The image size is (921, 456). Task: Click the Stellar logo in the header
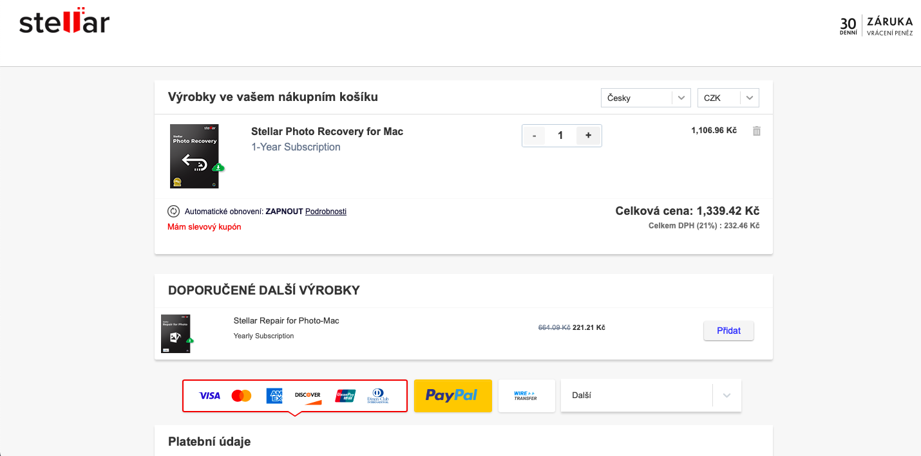(62, 23)
